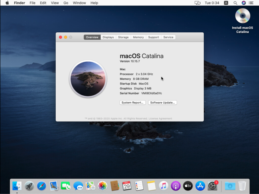Open Podcasts purple icon in Dock

point(176,186)
